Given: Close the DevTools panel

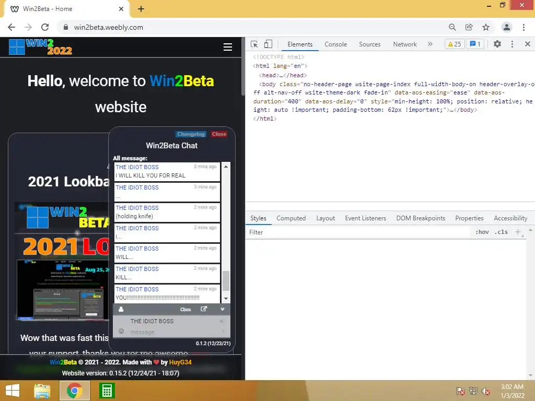Looking at the screenshot, I should tap(528, 44).
